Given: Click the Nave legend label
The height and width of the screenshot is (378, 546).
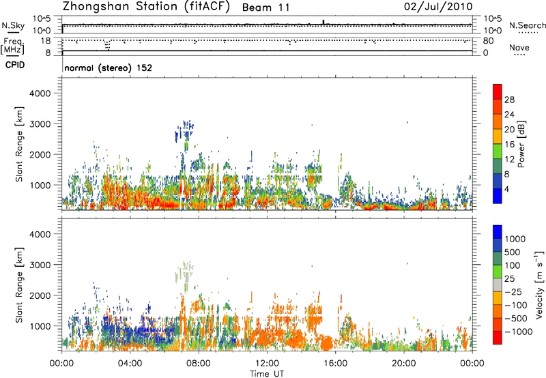Looking at the screenshot, I should [x=519, y=47].
